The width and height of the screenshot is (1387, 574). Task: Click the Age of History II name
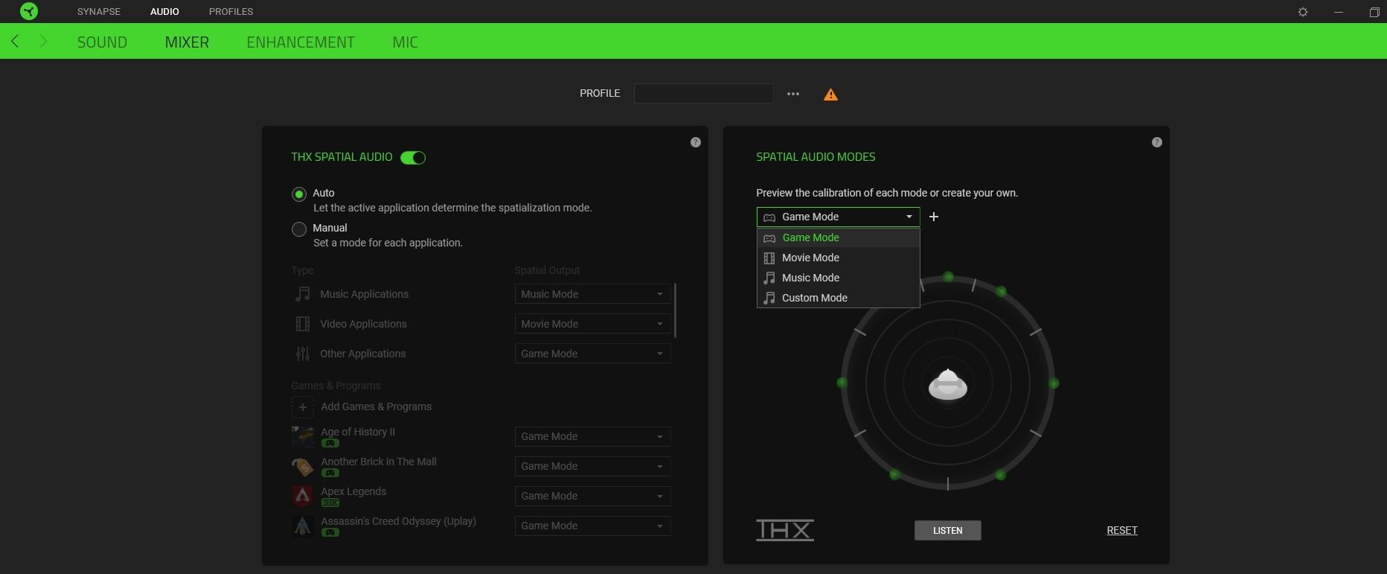(358, 432)
